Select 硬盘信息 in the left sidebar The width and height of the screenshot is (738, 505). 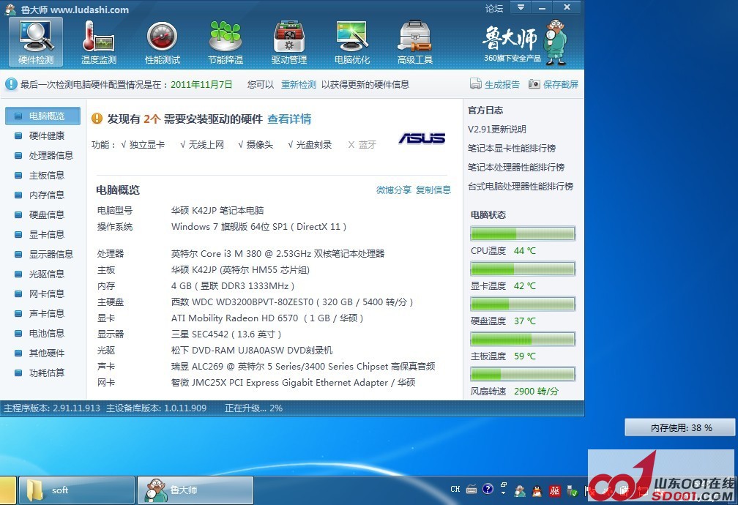(46, 214)
